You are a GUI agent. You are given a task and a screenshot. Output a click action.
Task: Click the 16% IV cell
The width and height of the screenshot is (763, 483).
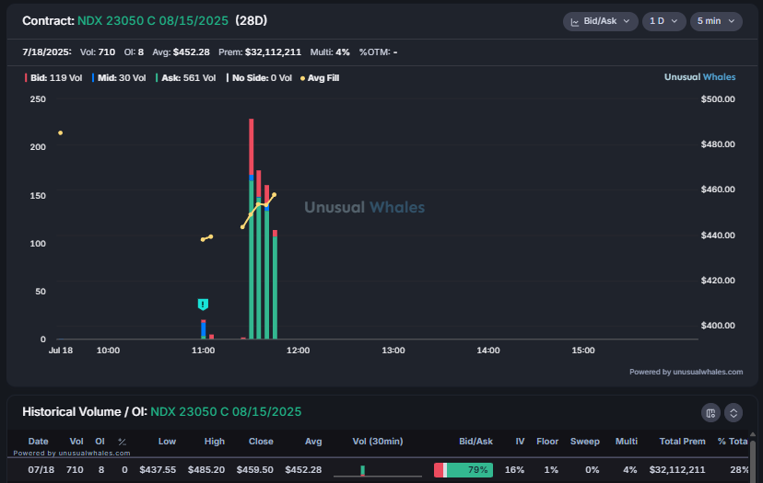(514, 470)
